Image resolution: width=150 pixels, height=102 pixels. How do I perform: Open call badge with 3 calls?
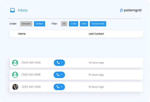tap(59, 87)
